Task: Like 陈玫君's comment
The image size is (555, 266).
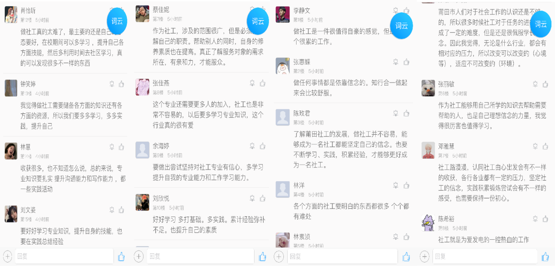Action: 406,113
